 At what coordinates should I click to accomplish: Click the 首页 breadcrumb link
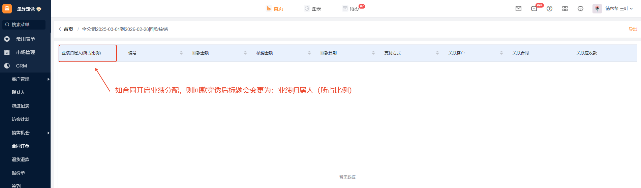(x=68, y=29)
